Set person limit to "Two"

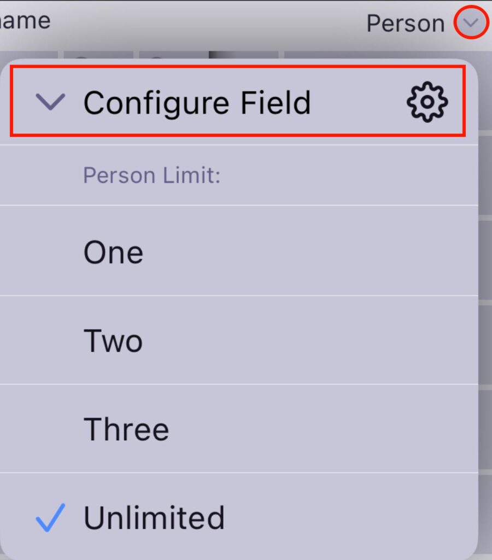tap(113, 341)
